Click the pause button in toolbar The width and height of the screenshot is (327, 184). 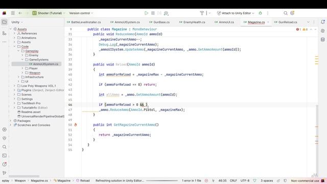(153, 13)
